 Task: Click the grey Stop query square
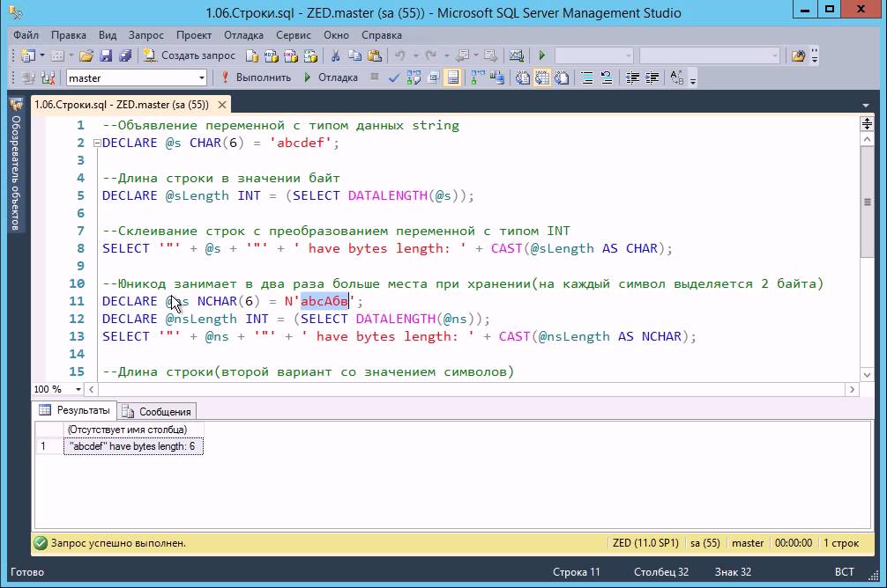pos(374,77)
